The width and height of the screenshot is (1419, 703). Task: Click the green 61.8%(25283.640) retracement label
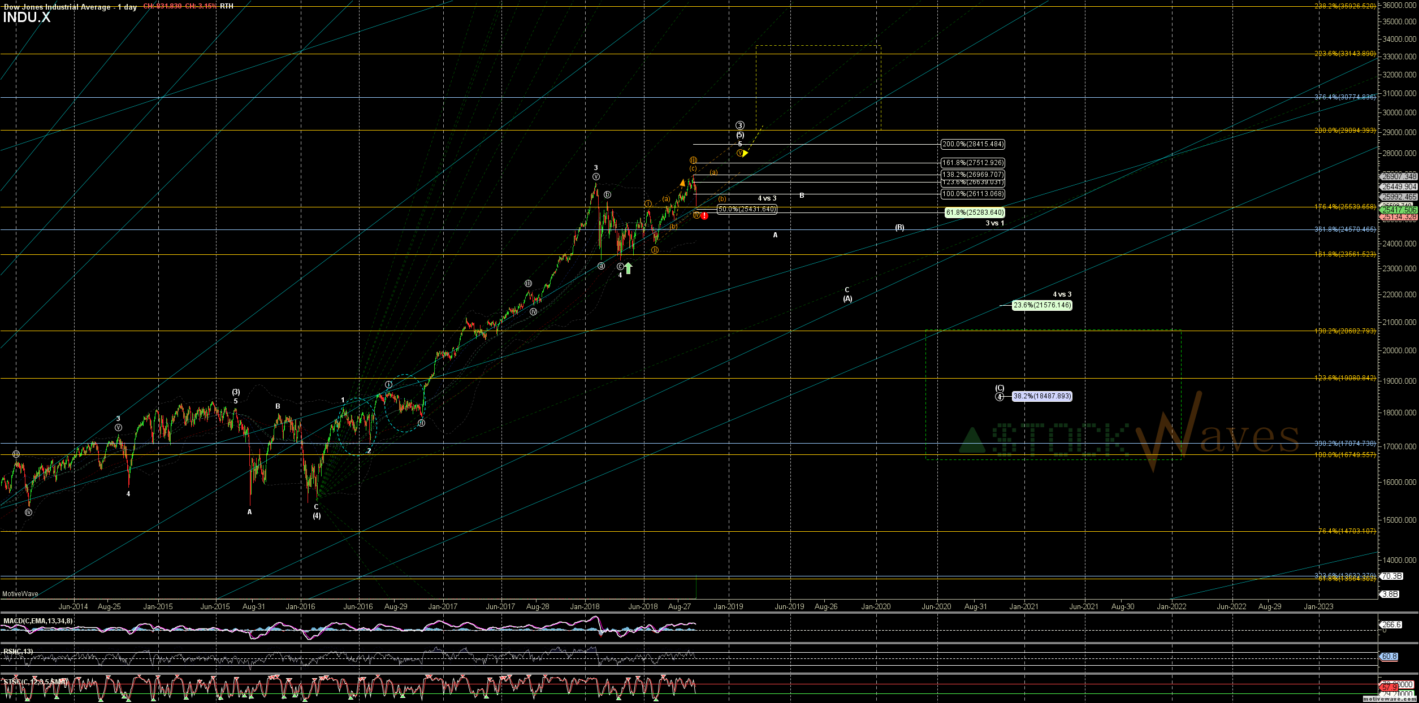tap(975, 212)
